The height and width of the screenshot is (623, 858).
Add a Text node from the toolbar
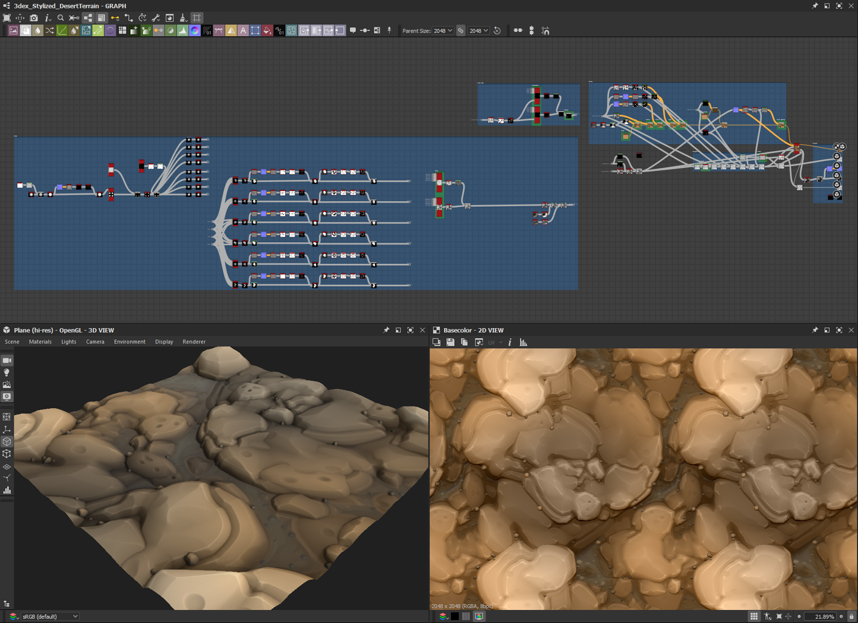click(243, 31)
